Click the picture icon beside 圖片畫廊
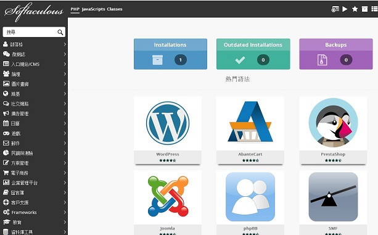 [x=6, y=84]
